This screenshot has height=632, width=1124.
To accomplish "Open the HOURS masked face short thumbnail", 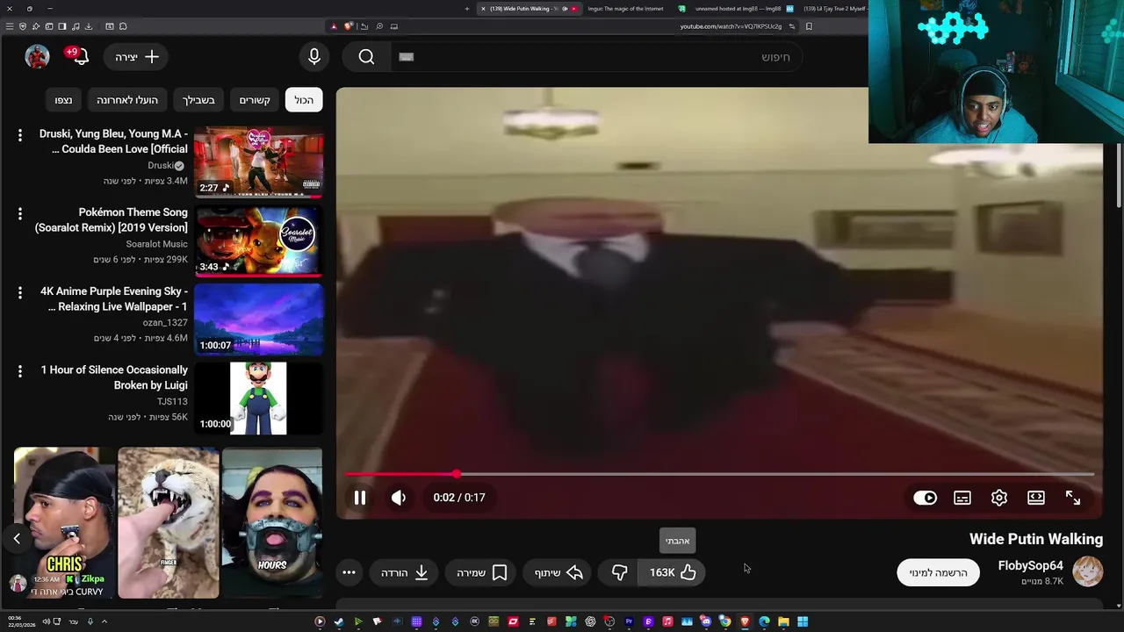I will [272, 523].
